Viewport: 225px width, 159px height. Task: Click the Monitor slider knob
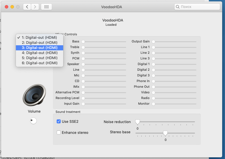(x=153, y=104)
